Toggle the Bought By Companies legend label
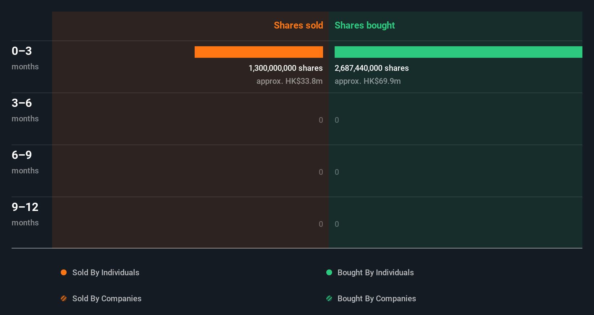The image size is (594, 315). tap(377, 298)
